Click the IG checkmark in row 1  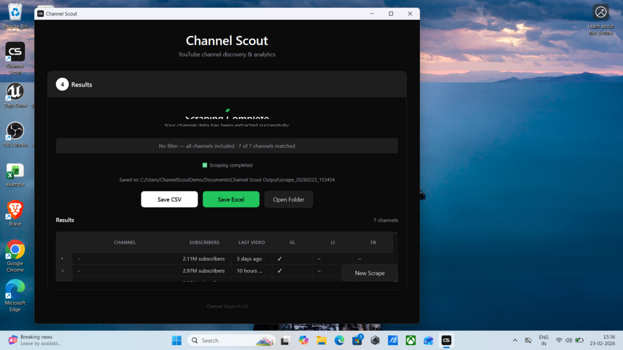click(x=280, y=259)
